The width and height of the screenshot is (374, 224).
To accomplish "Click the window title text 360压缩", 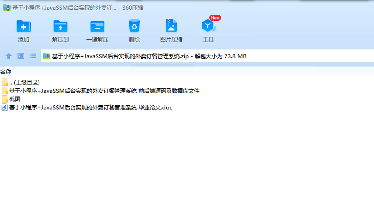I will point(133,8).
